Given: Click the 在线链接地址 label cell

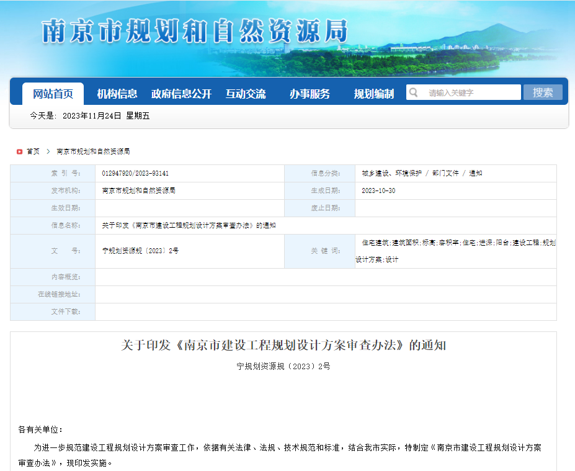Looking at the screenshot, I should [x=53, y=294].
